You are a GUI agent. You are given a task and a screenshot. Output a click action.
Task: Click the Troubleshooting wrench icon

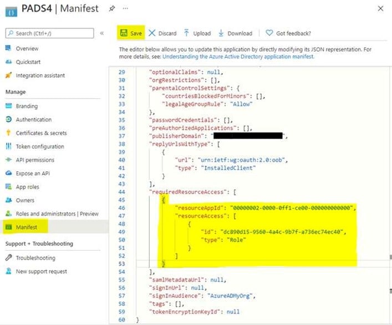click(8, 257)
